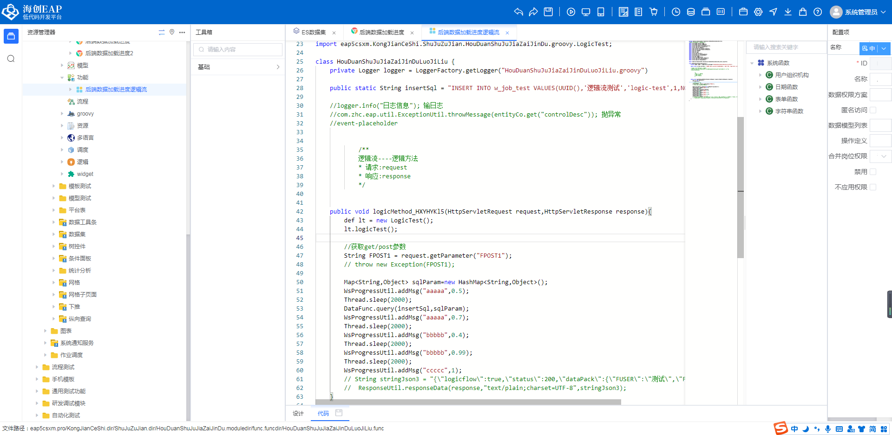Open the 系统管理员 user menu
The image size is (892, 435).
859,12
